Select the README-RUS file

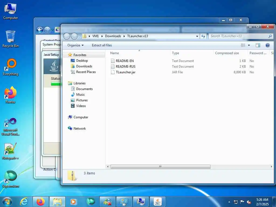coord(126,67)
